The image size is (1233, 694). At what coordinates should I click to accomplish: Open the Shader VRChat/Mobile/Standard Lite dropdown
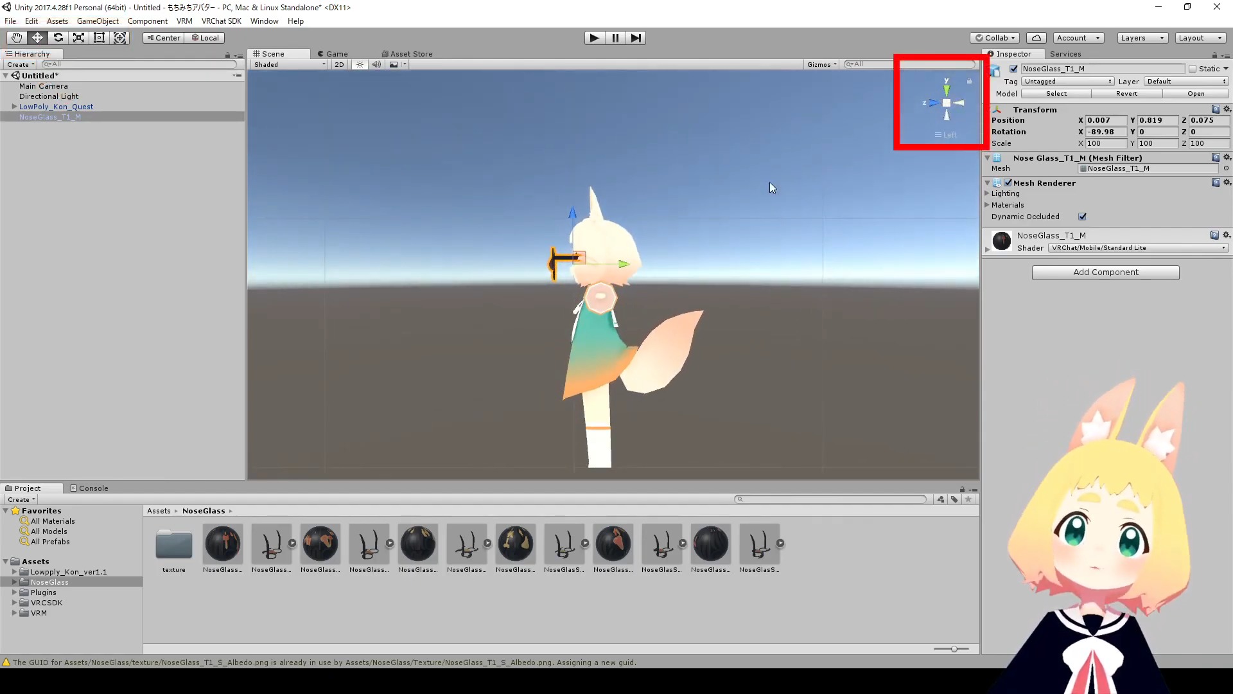pos(1138,248)
